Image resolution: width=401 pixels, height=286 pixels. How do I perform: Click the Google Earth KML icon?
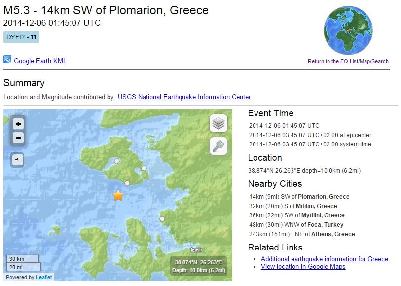tap(7, 60)
